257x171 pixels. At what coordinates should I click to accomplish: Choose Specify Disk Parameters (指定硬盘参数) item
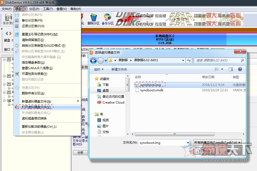pyautogui.click(x=47, y=63)
